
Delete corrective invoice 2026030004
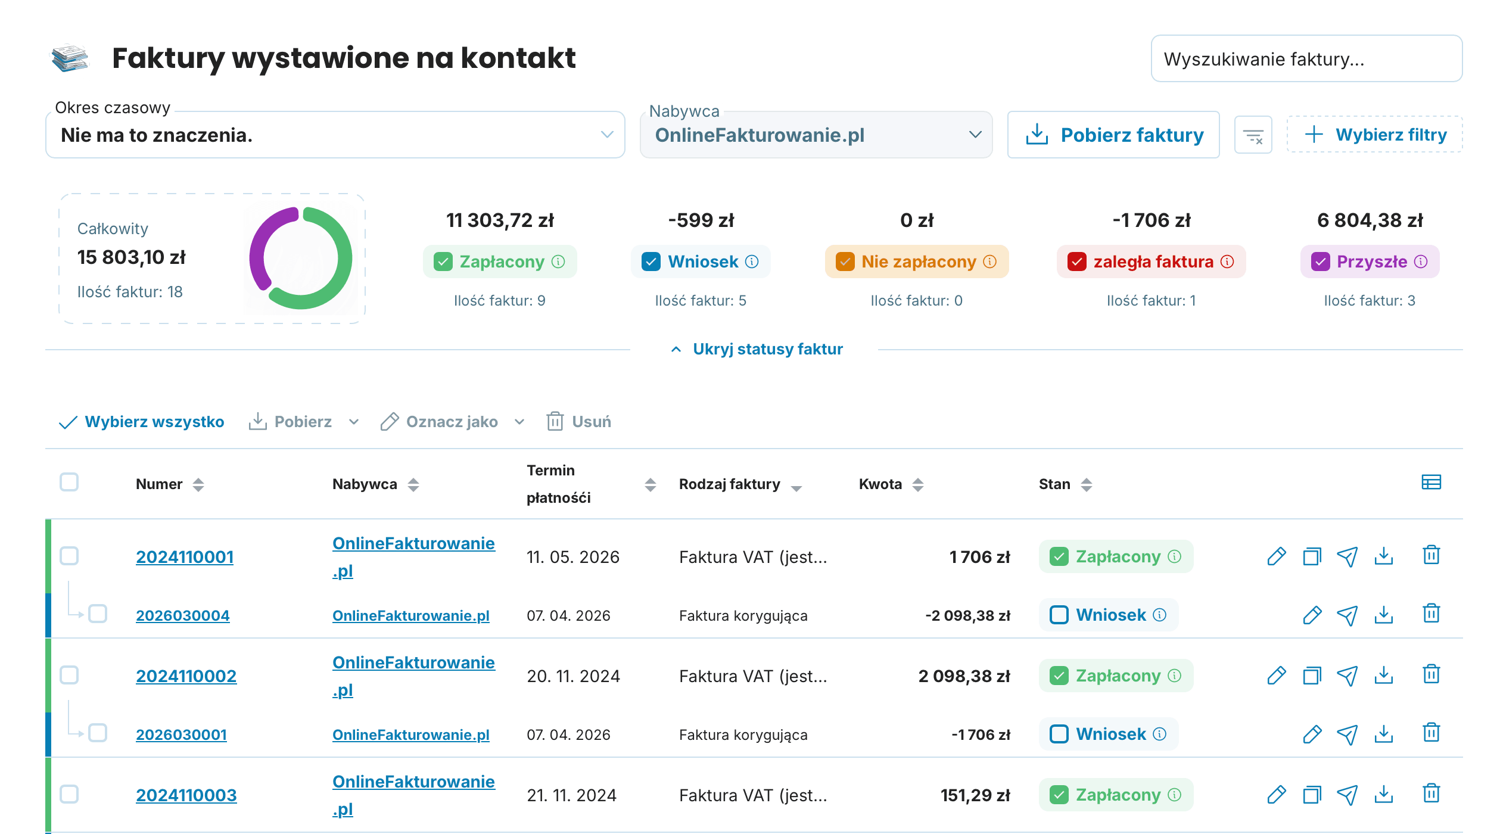1431,614
